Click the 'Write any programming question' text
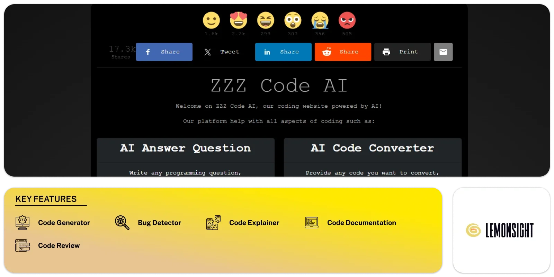Screen dimensions: 554x277 click(185, 173)
